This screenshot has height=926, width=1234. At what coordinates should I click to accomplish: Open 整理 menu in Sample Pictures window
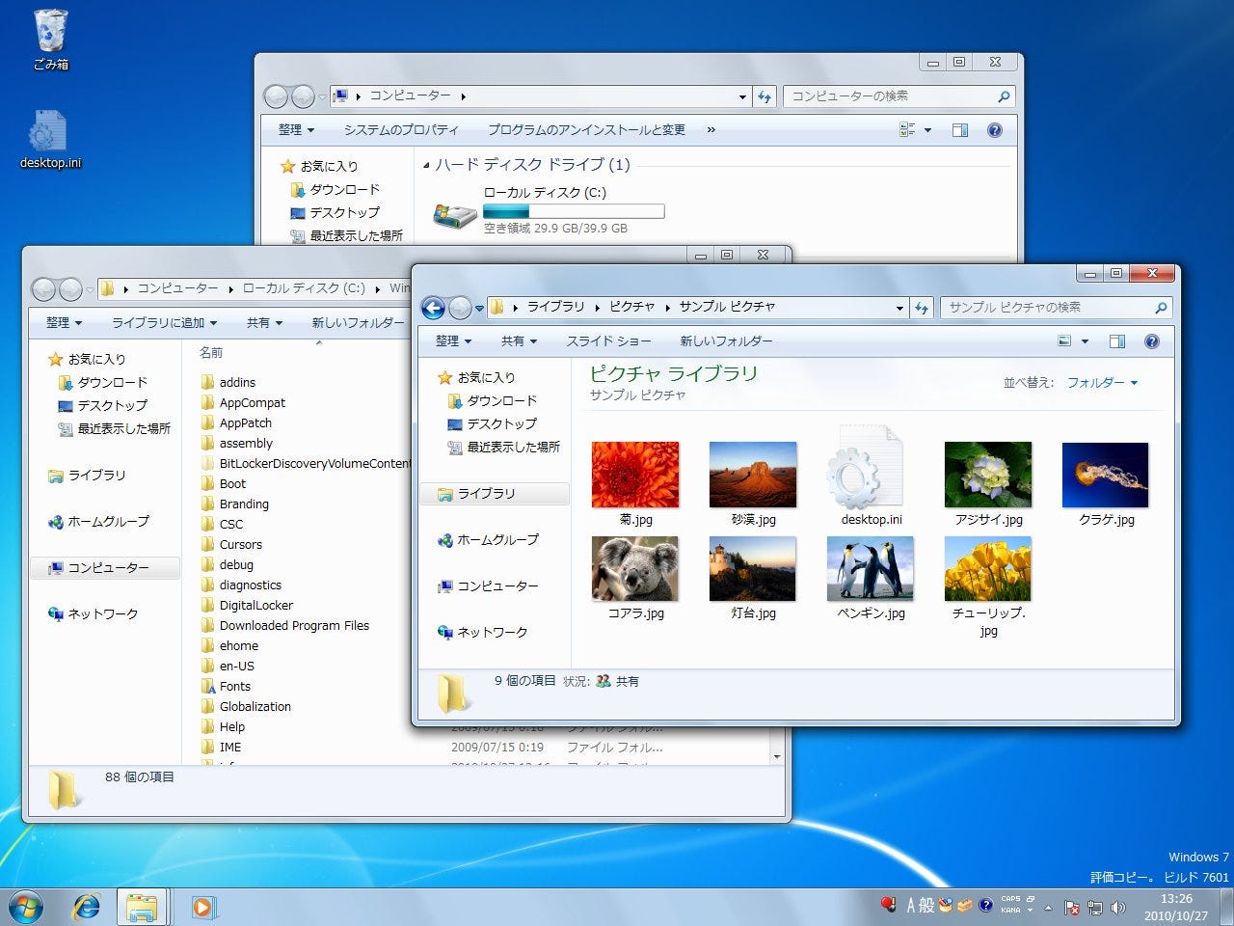click(x=453, y=340)
